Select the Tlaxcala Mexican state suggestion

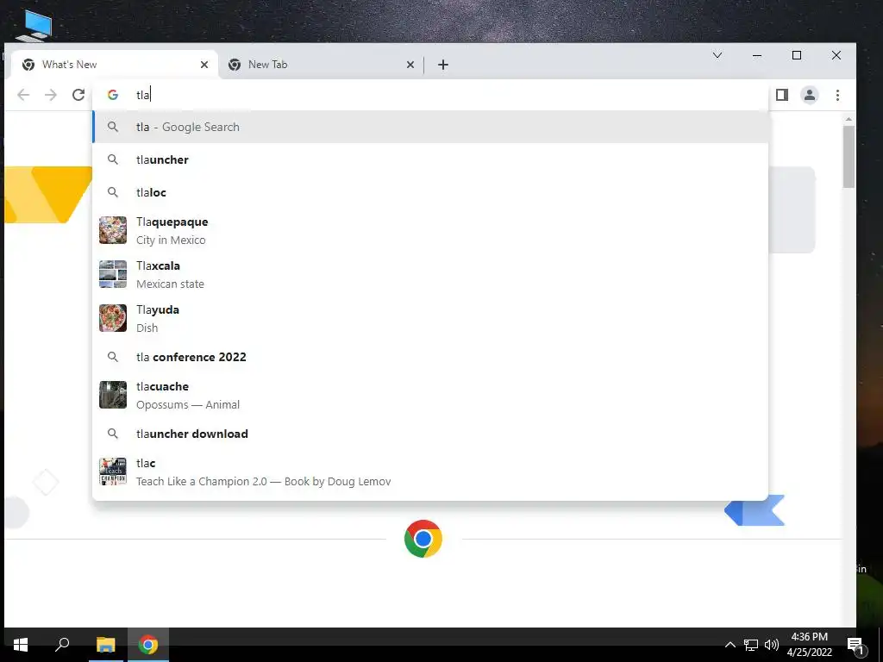tap(430, 275)
